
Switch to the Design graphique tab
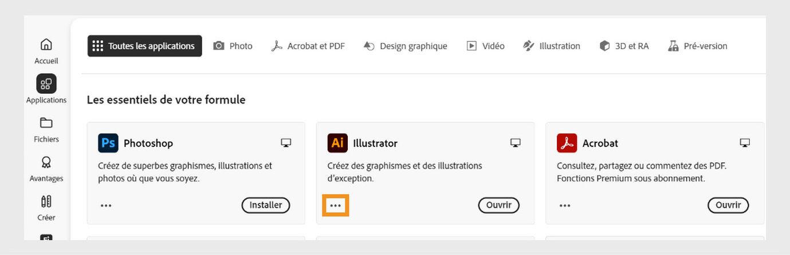405,46
